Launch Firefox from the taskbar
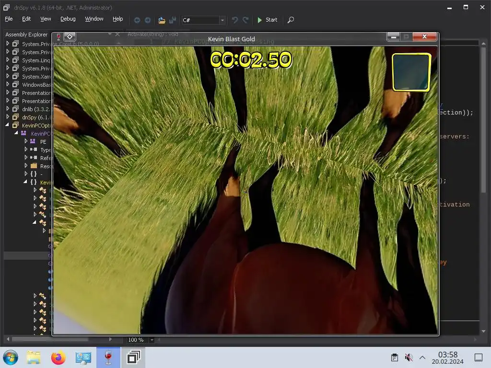This screenshot has width=491, height=368. [x=58, y=357]
